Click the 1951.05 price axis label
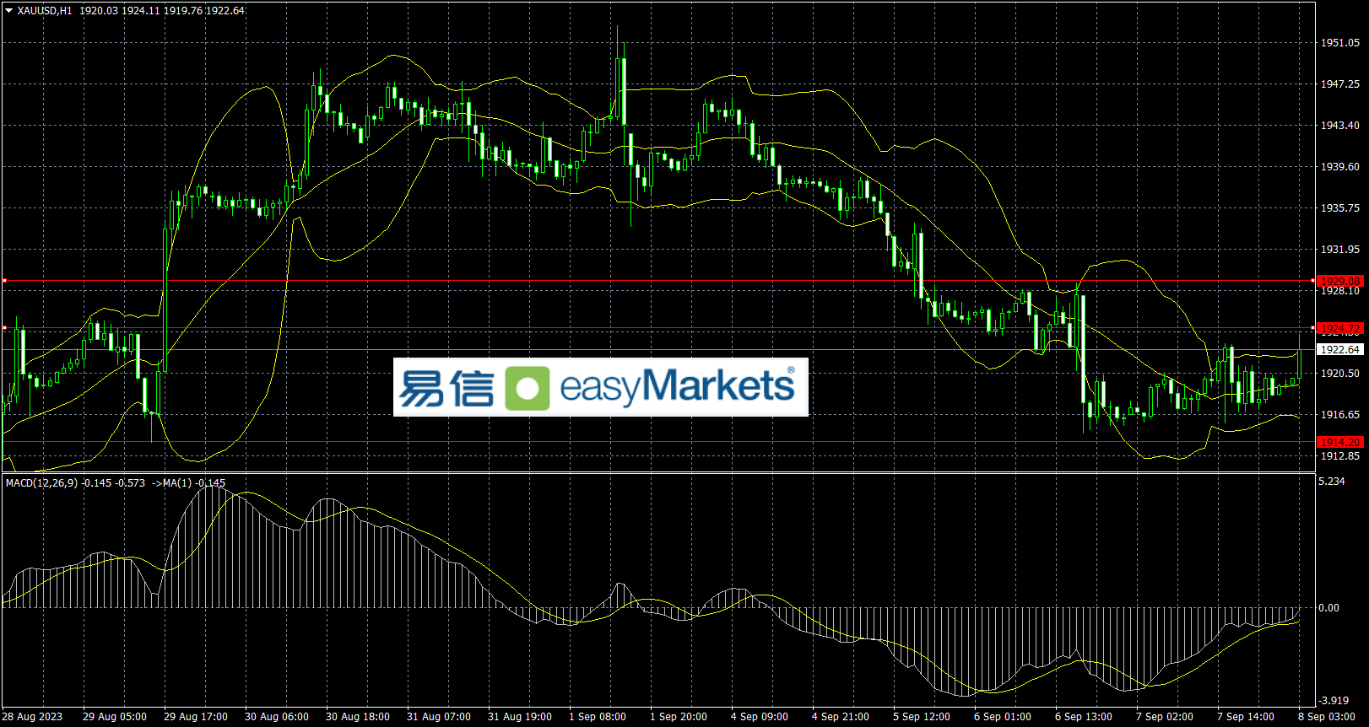 point(1340,43)
